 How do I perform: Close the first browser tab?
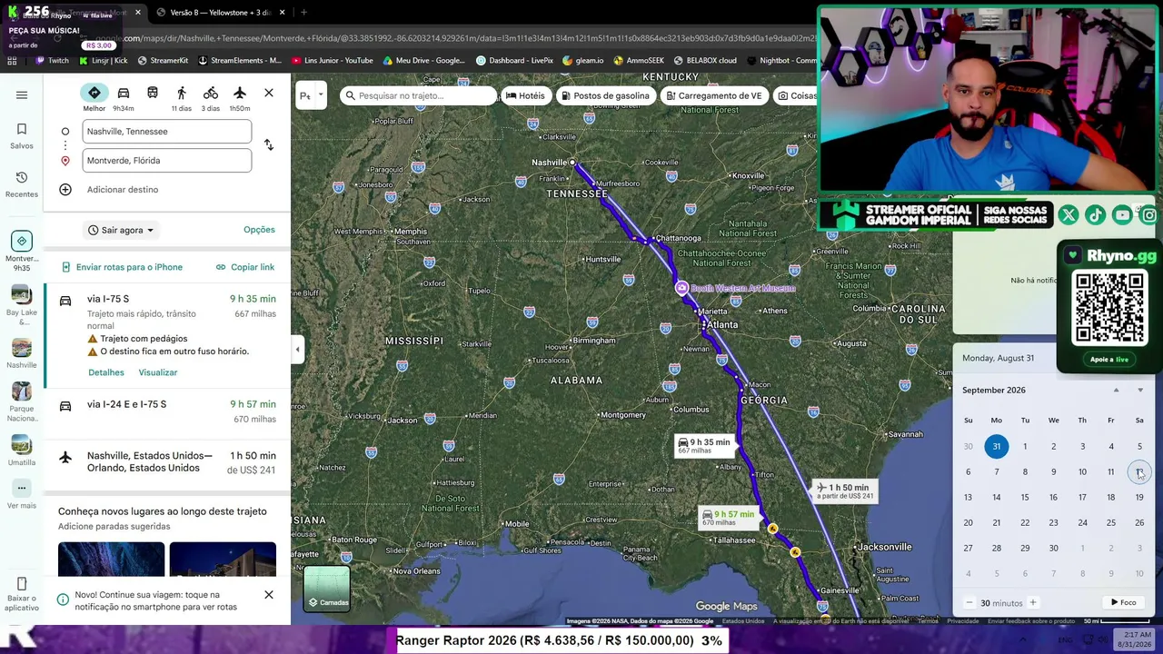point(138,13)
